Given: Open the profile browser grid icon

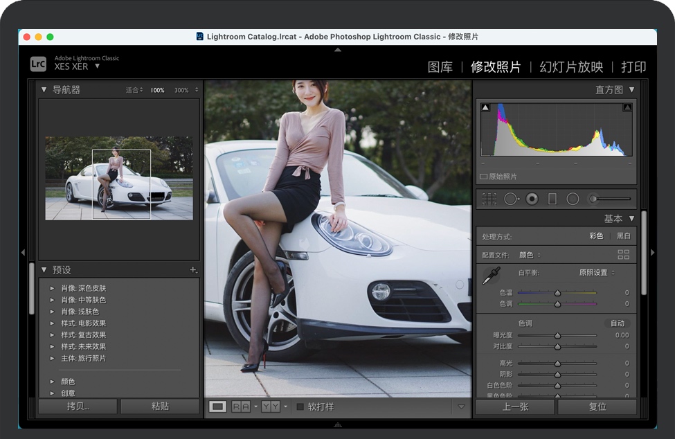Looking at the screenshot, I should coord(623,255).
